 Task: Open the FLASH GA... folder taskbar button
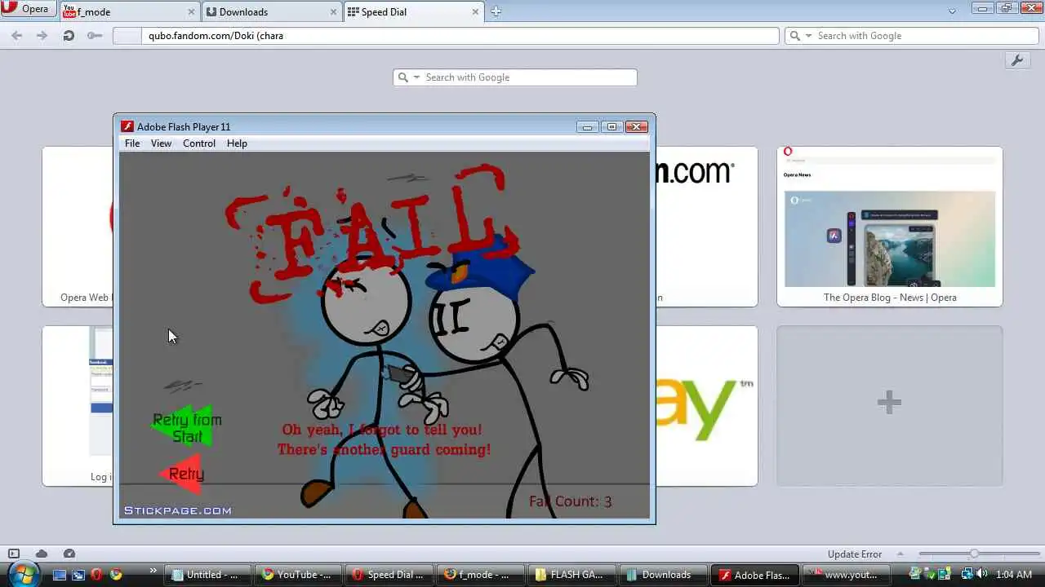click(570, 575)
